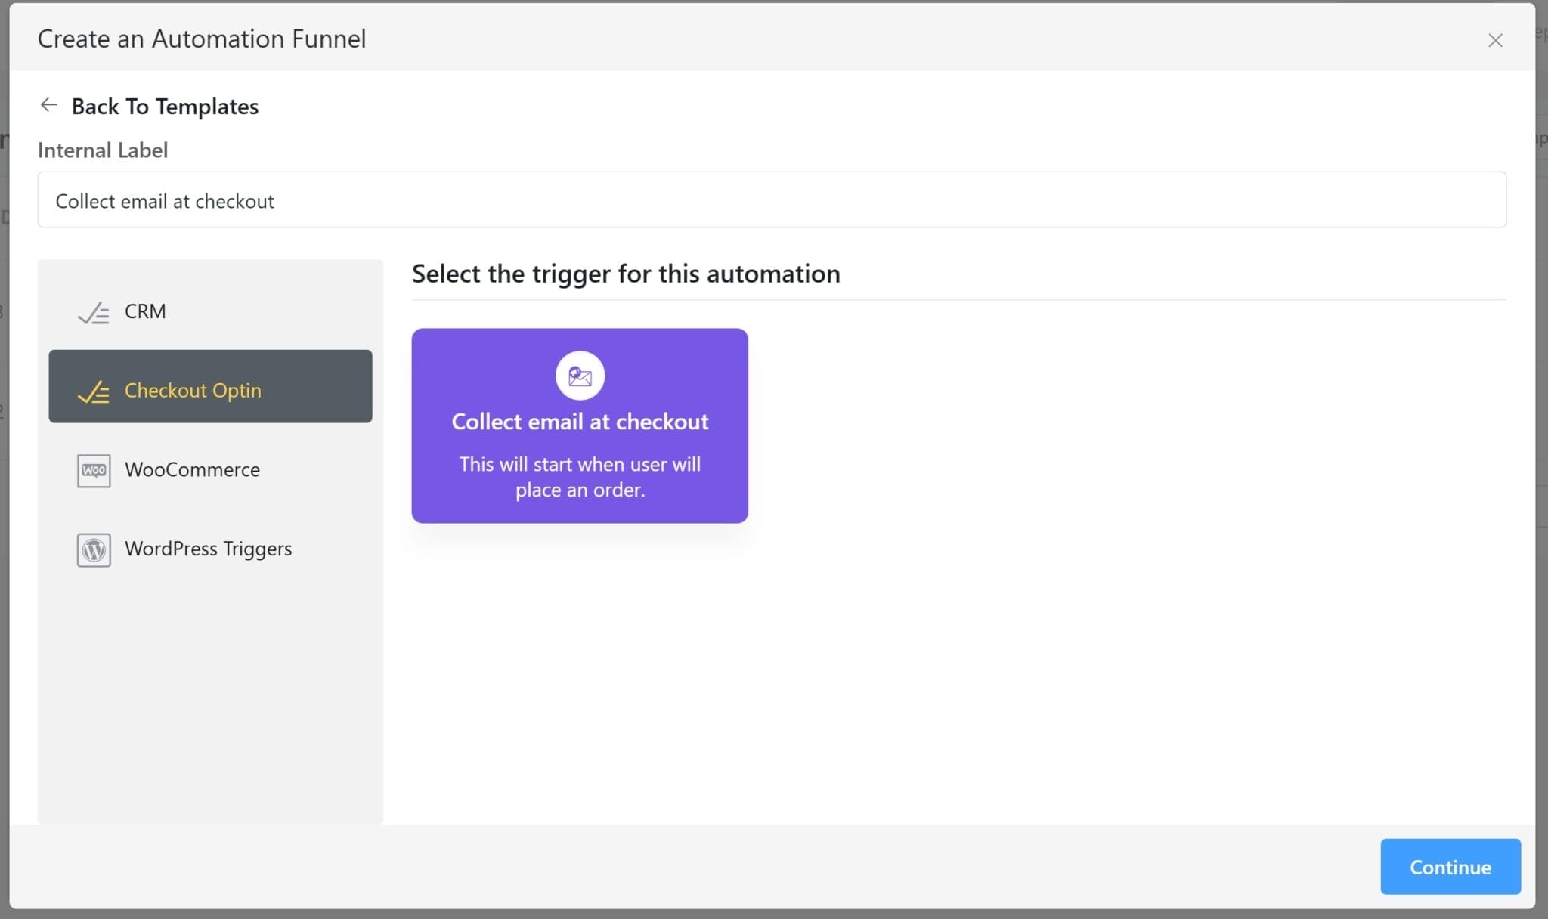
Task: Click the Create an Automation Funnel title
Action: pos(201,39)
